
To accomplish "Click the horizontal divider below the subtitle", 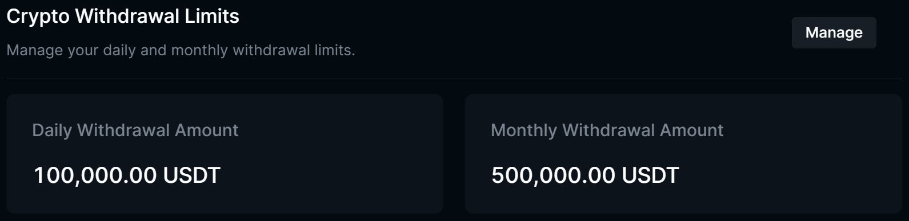I will point(454,79).
